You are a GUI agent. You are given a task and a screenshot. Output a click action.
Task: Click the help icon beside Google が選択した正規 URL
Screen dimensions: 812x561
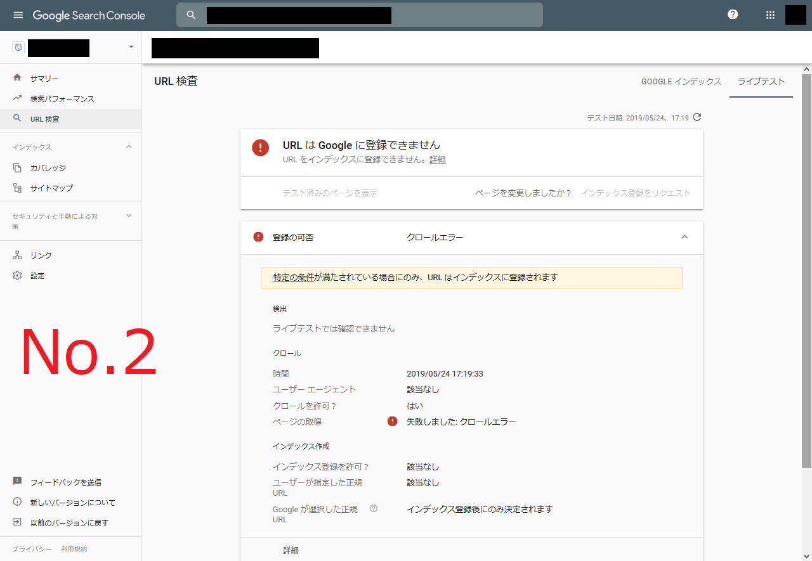(374, 508)
